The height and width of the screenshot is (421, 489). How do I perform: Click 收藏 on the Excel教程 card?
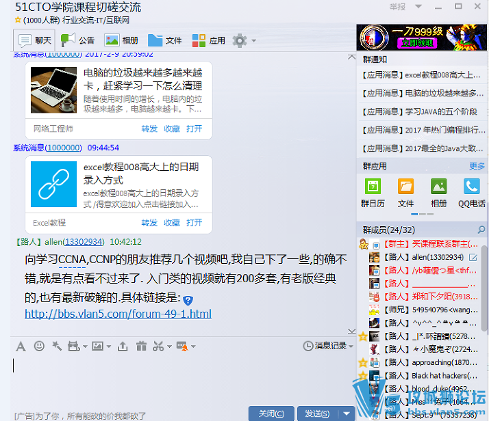[x=172, y=223]
